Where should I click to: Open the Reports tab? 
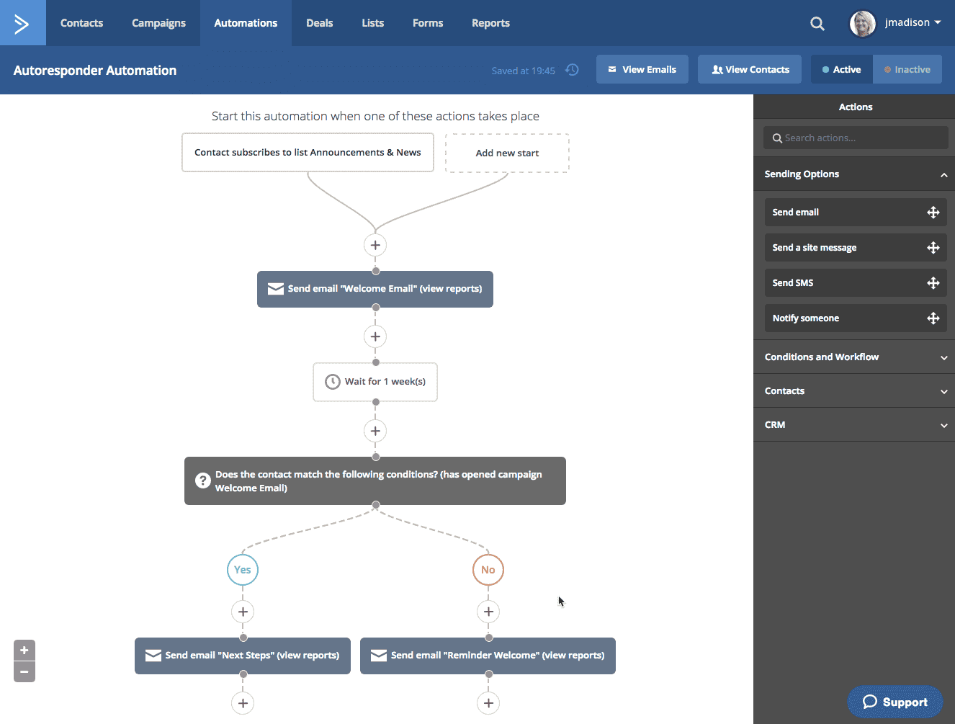pos(490,22)
